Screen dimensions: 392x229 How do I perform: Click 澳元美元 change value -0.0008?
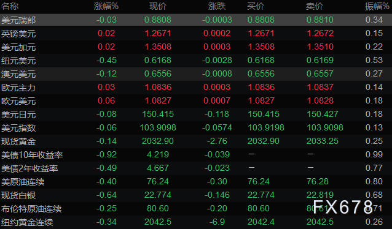(x=217, y=73)
